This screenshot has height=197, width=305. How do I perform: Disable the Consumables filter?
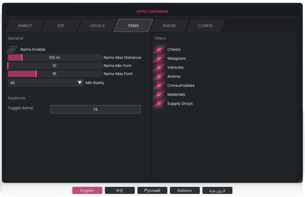pyautogui.click(x=159, y=86)
